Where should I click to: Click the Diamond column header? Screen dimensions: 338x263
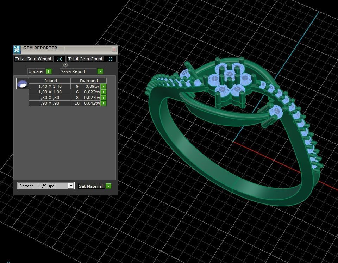[x=89, y=81]
